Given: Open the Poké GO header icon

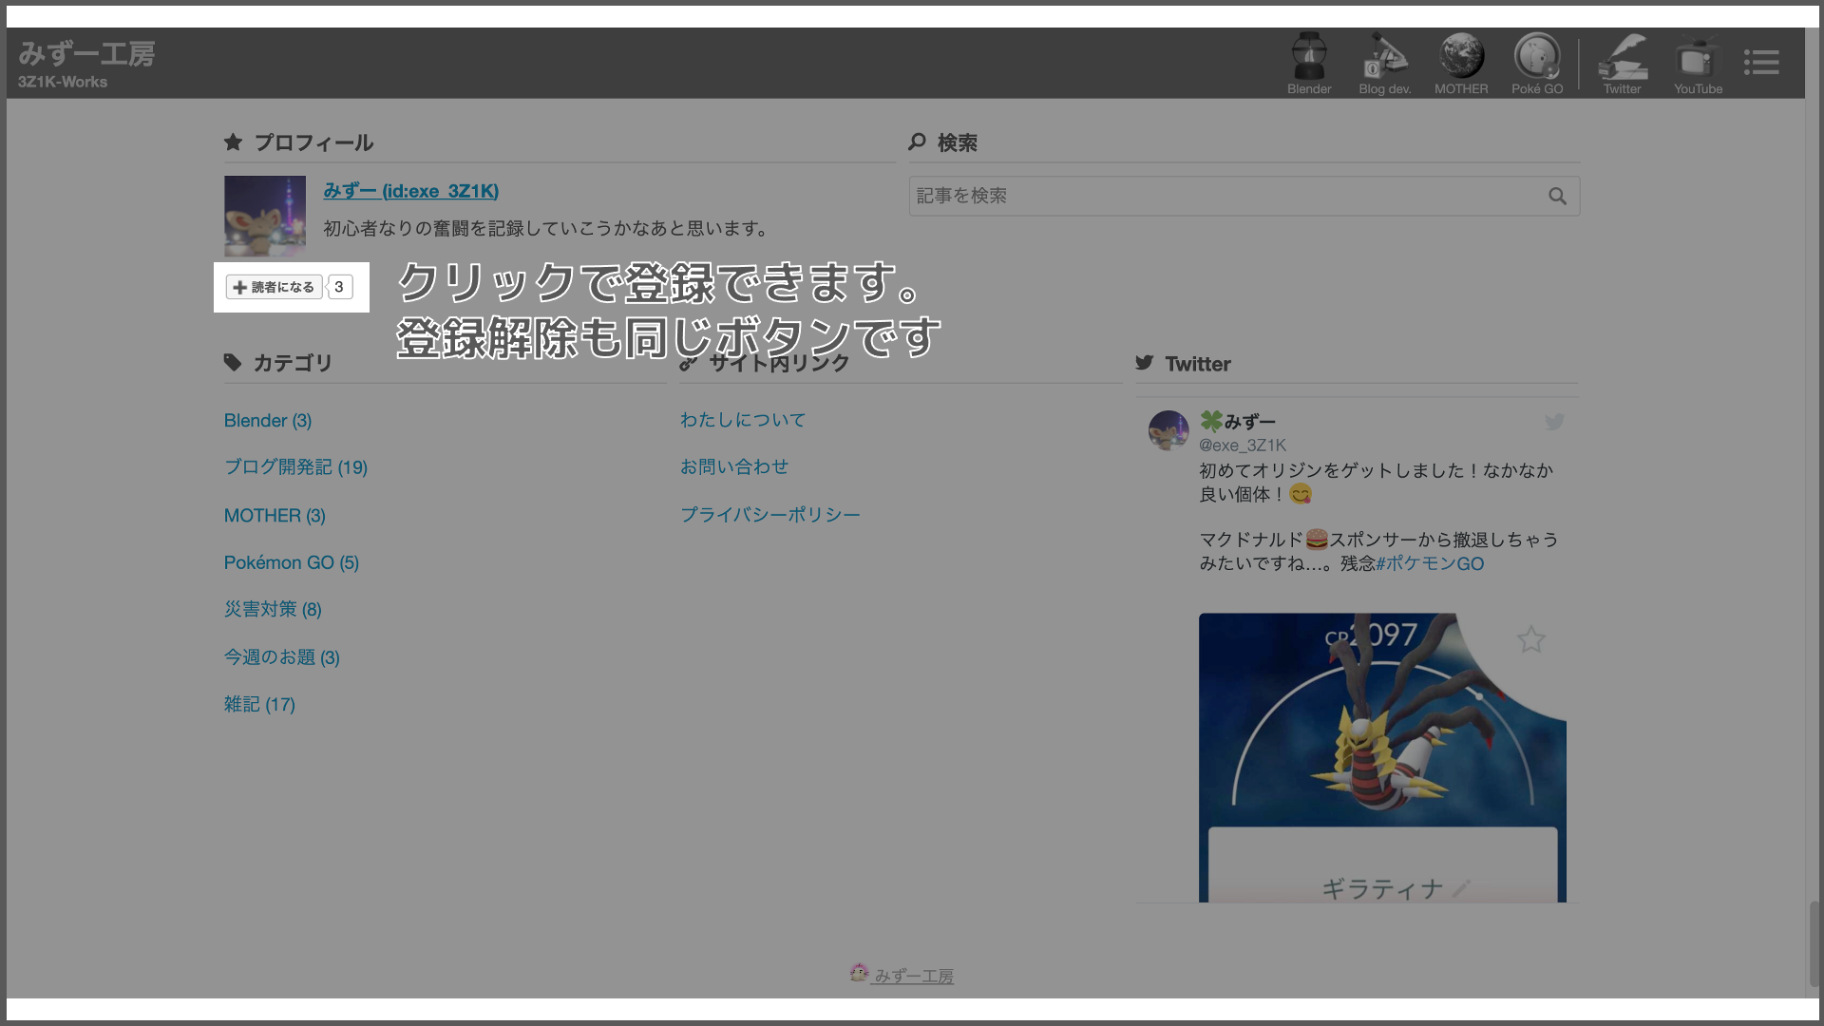Looking at the screenshot, I should (1537, 63).
